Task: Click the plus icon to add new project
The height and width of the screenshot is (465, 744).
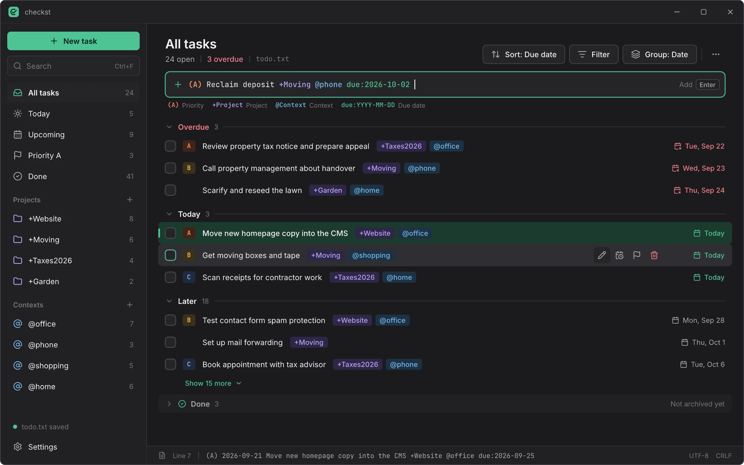Action: pos(130,200)
